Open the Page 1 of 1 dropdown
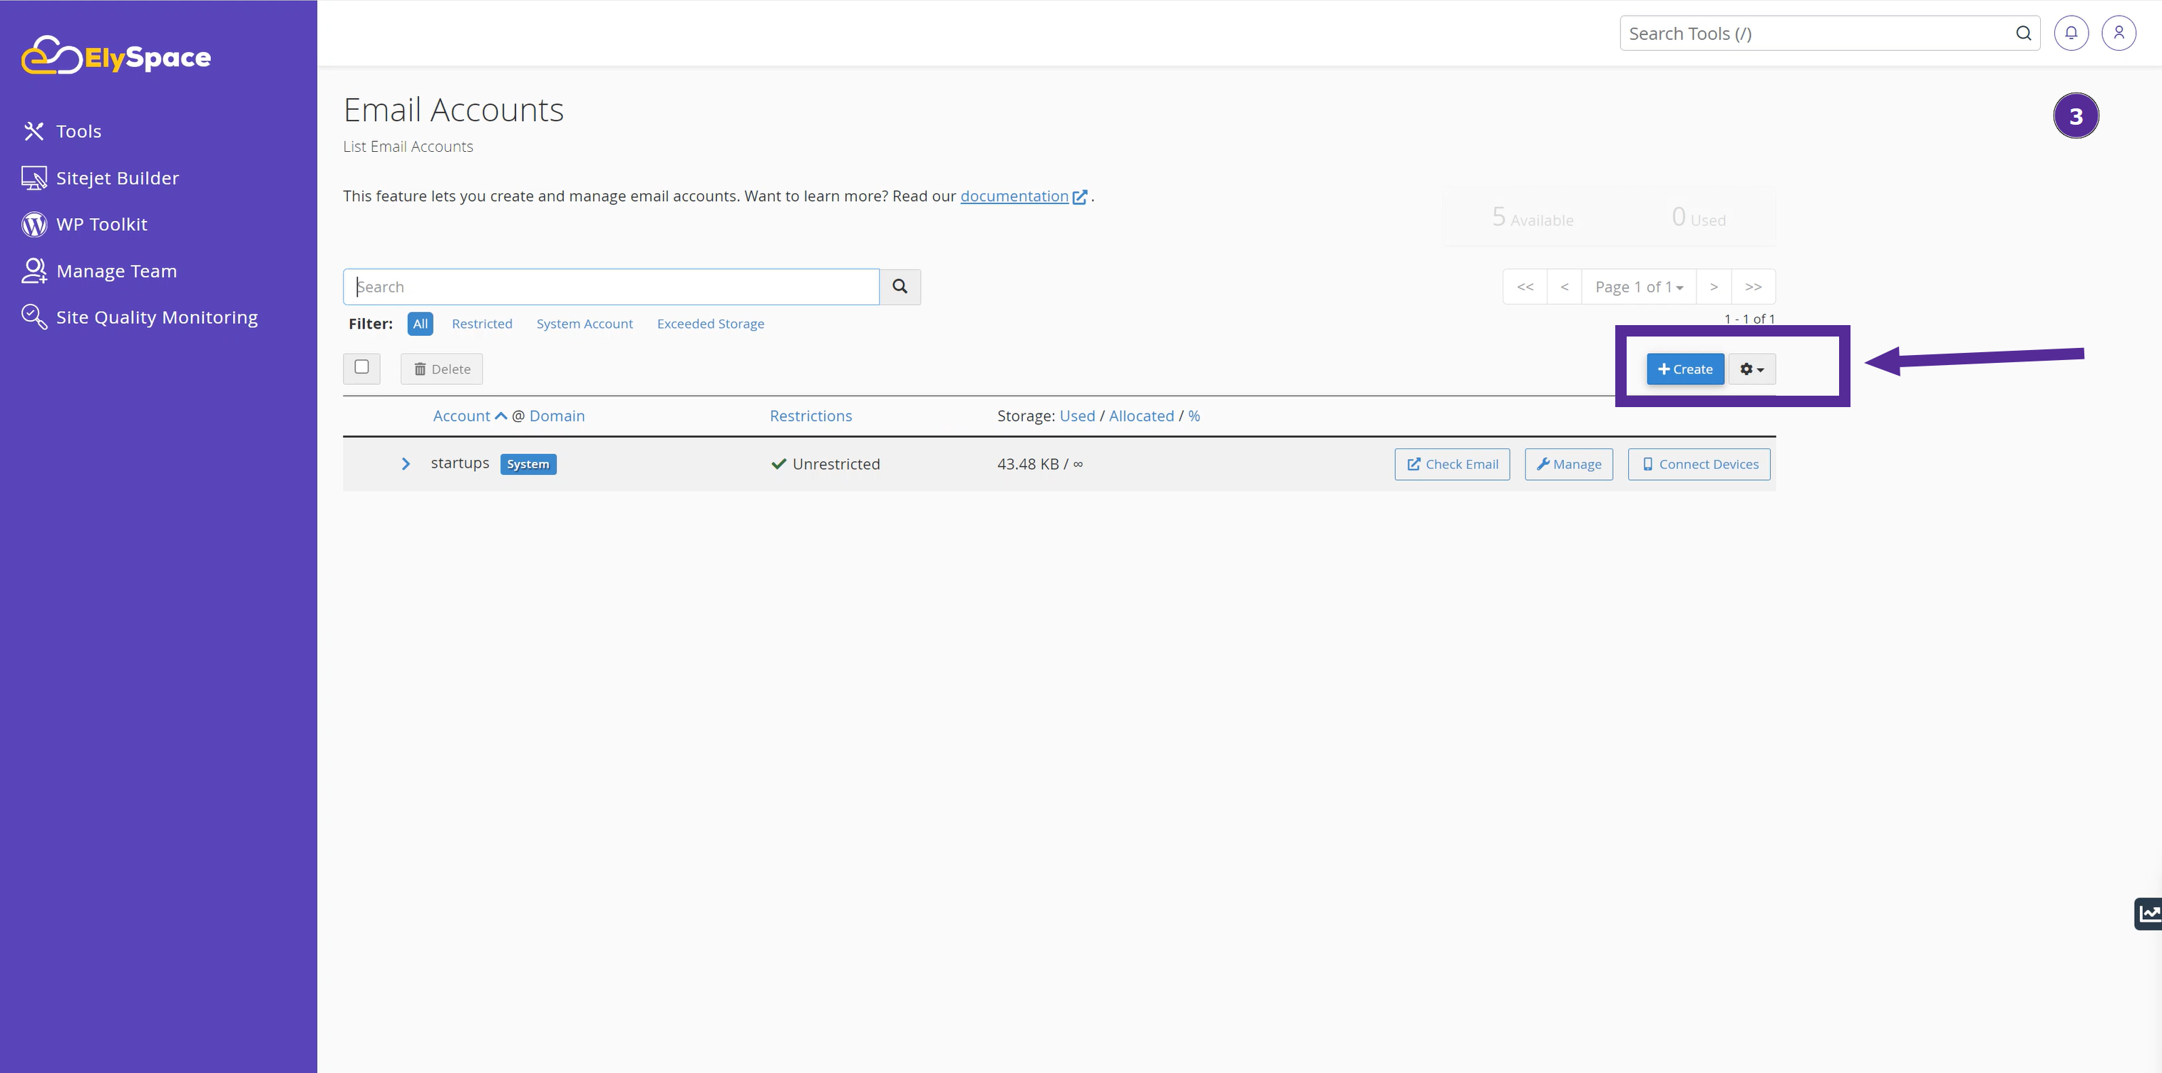The image size is (2162, 1073). tap(1639, 287)
